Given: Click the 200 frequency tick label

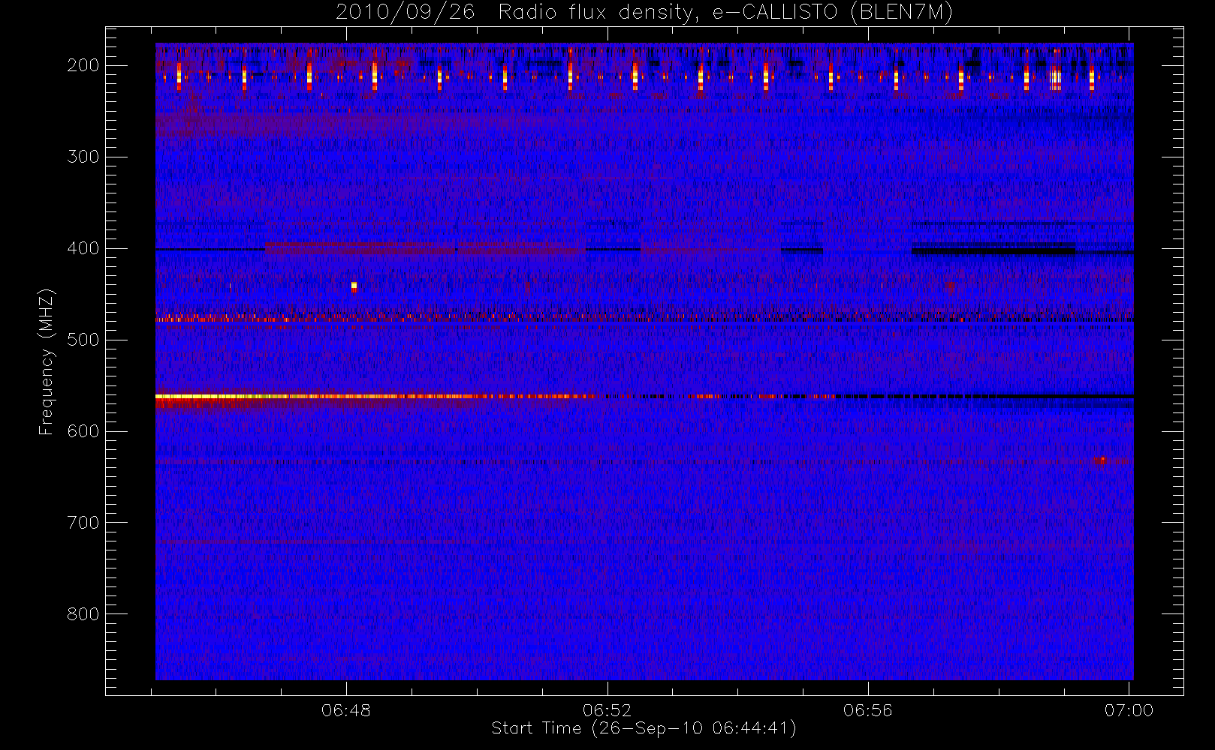Looking at the screenshot, I should [x=83, y=65].
